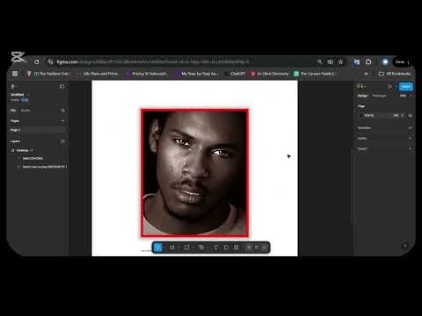Open the multiplayer avatar menu
Screen dimensions: 422x316
361,86
